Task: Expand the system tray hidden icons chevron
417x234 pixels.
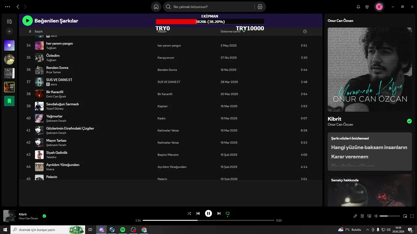Action: point(368,230)
